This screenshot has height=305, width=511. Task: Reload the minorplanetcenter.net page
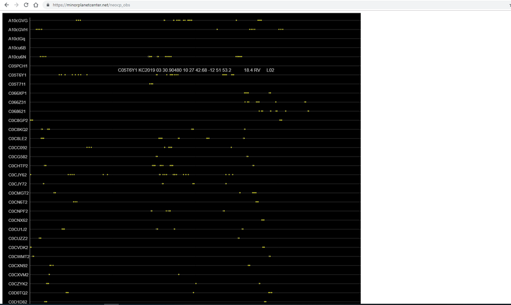[26, 5]
